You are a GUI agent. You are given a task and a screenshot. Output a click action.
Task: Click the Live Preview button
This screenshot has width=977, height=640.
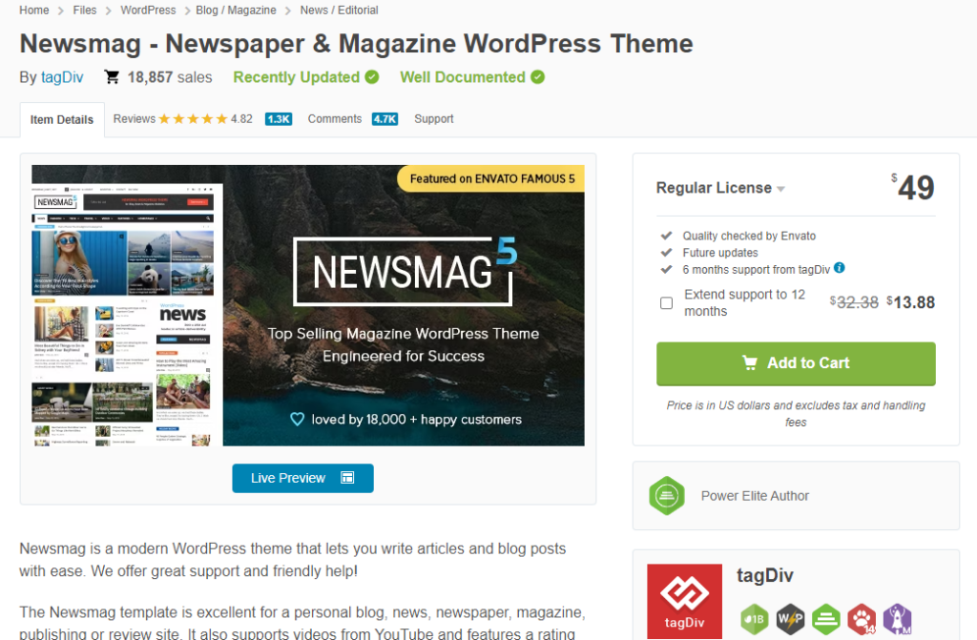[302, 478]
